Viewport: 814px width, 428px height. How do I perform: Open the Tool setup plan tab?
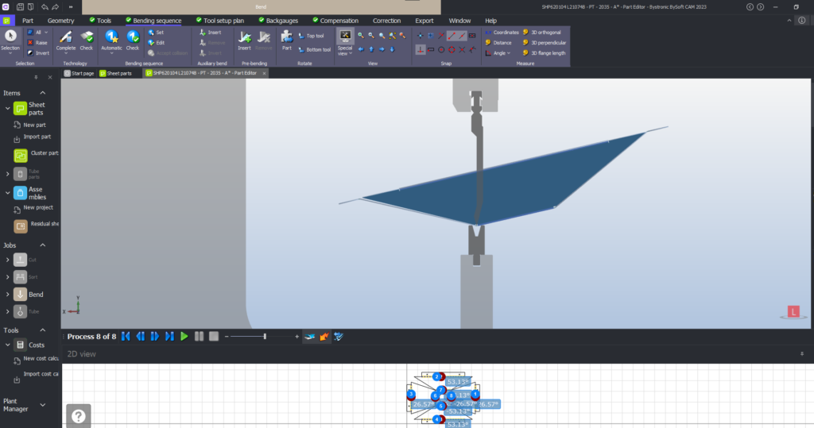[219, 21]
